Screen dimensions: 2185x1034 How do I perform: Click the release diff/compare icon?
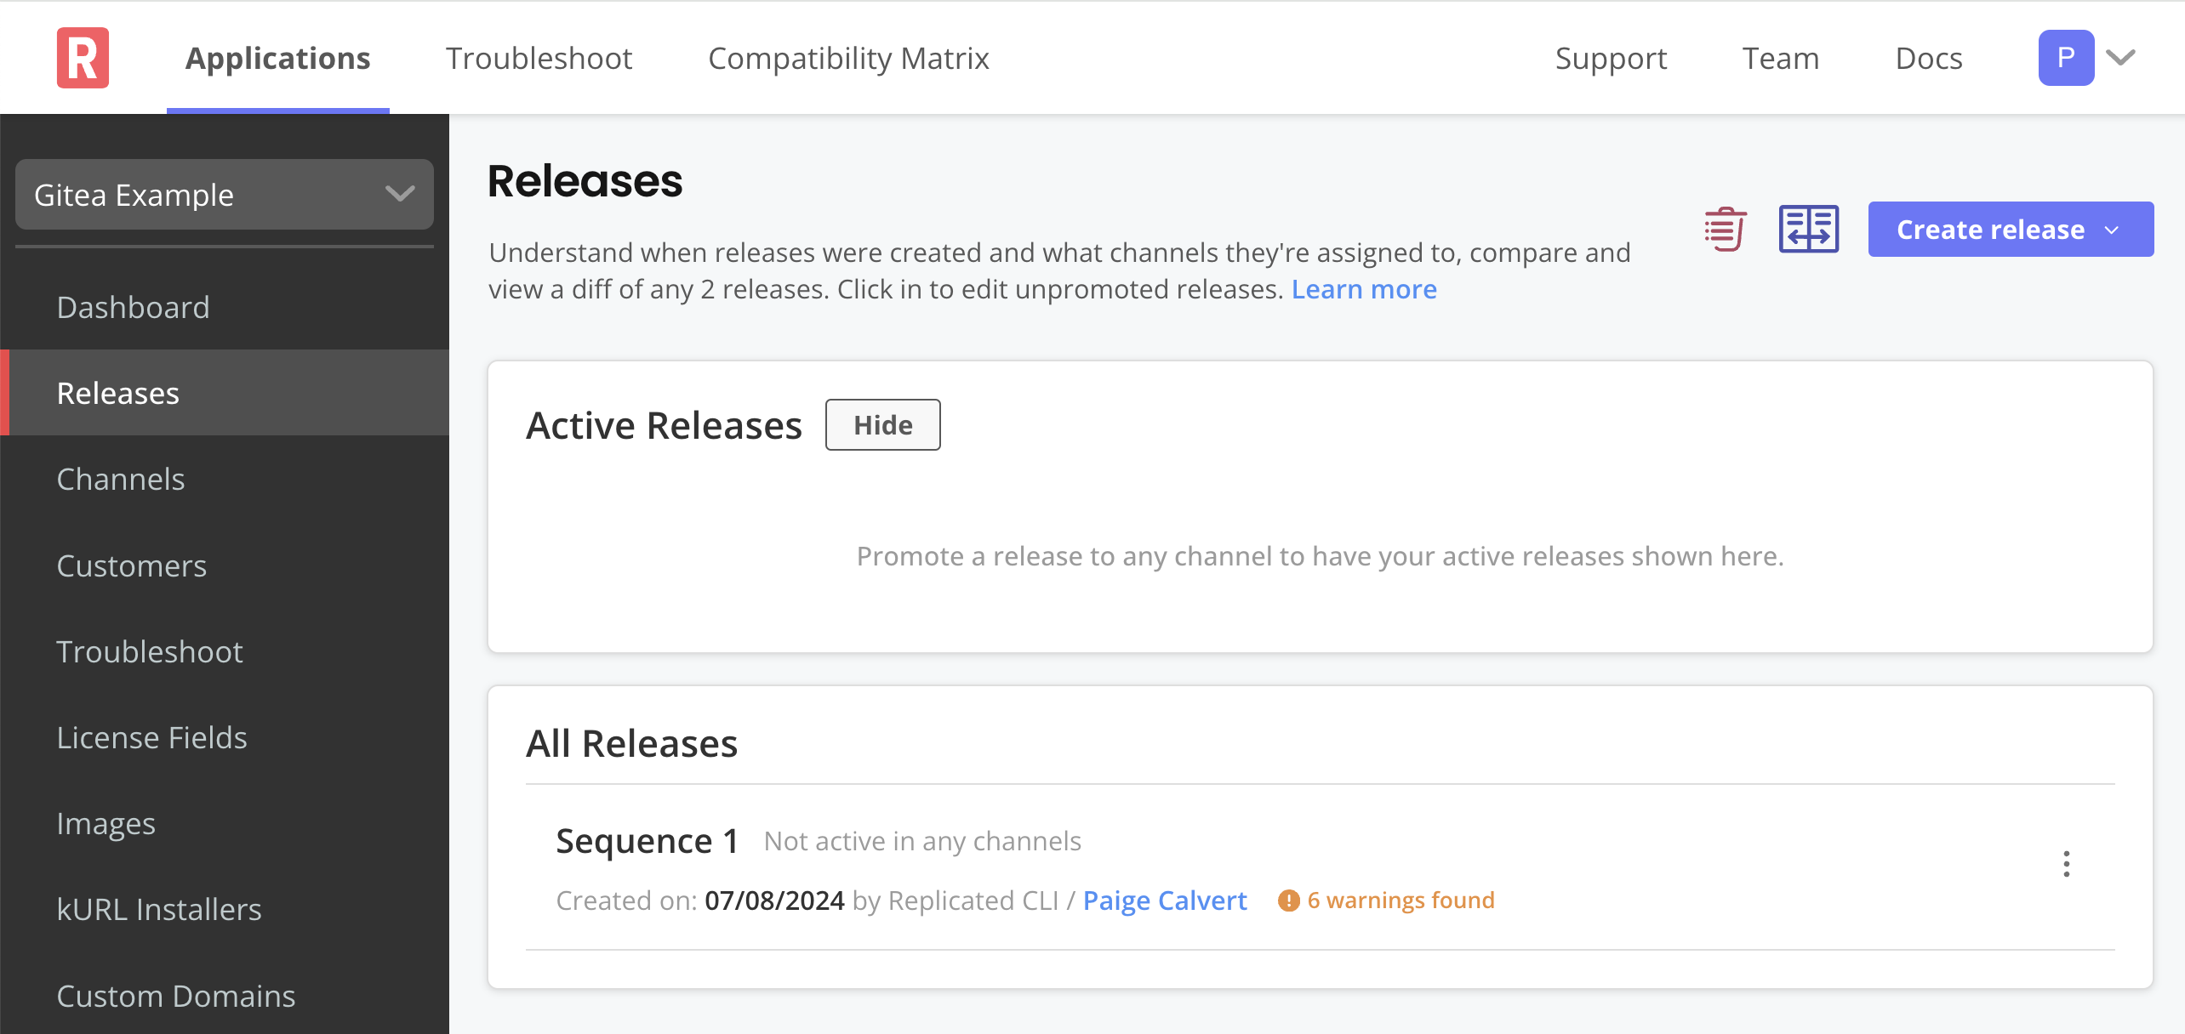click(x=1806, y=229)
